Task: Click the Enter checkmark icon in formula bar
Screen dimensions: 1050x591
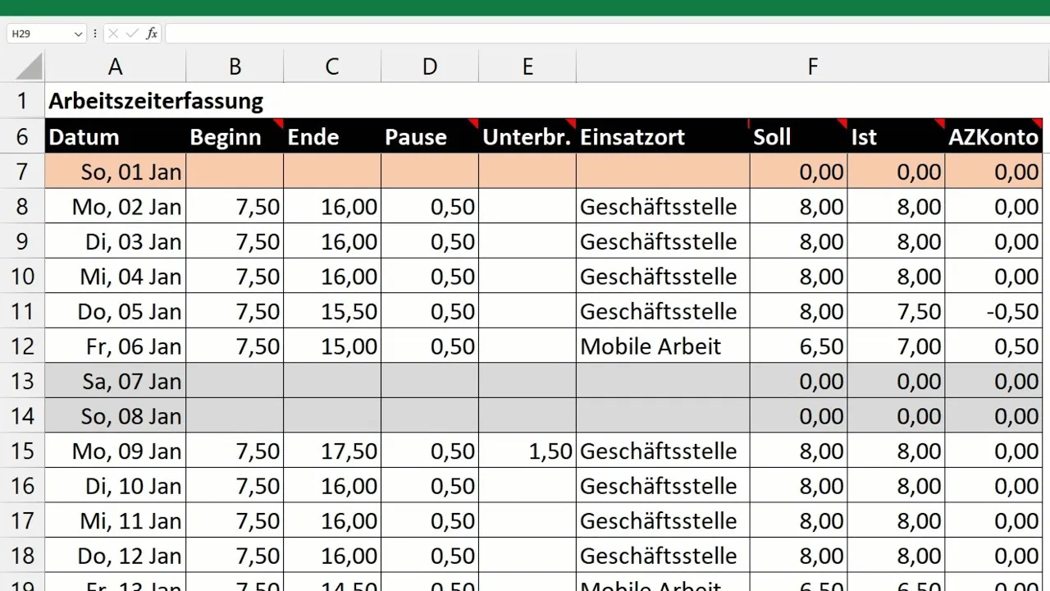Action: click(x=132, y=34)
